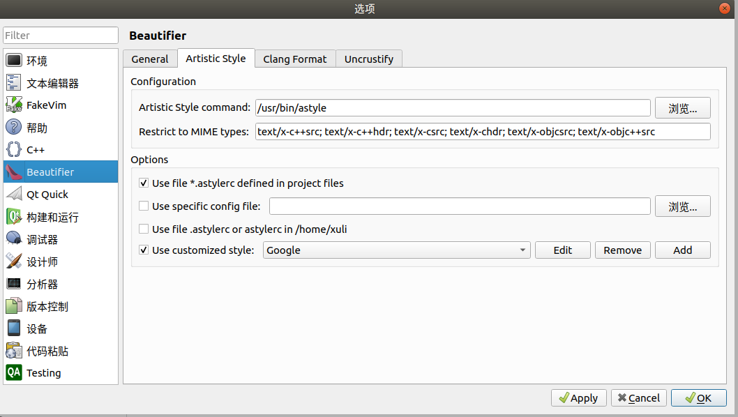
Task: Select the 文本编辑器 (Text Editor) sidebar icon
Action: [13, 82]
